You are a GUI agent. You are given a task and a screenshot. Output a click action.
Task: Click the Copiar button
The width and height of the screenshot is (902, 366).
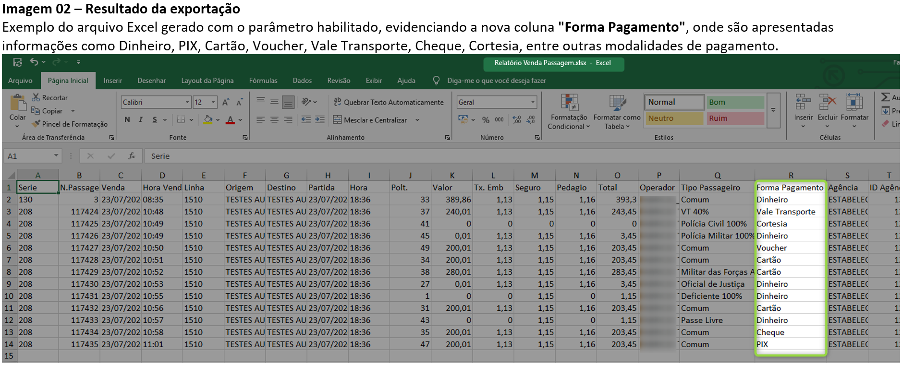pyautogui.click(x=47, y=111)
